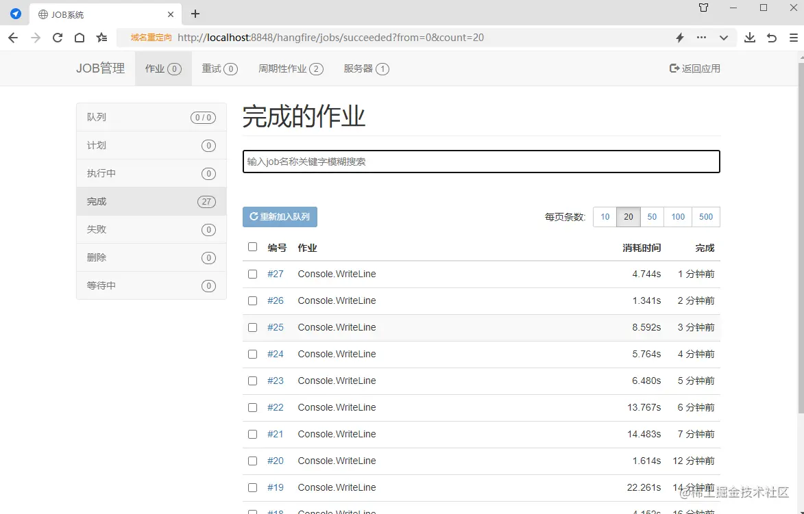Open job #19 link

coord(276,487)
